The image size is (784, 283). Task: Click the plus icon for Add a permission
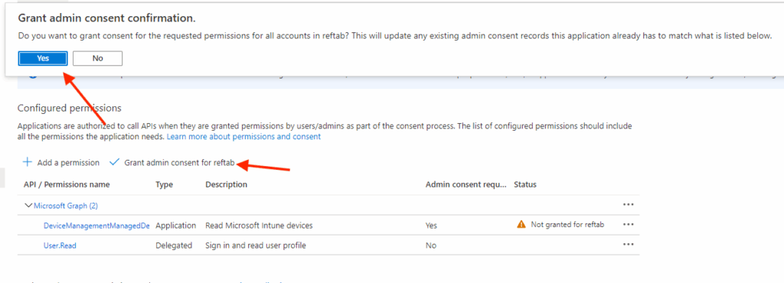pyautogui.click(x=28, y=162)
